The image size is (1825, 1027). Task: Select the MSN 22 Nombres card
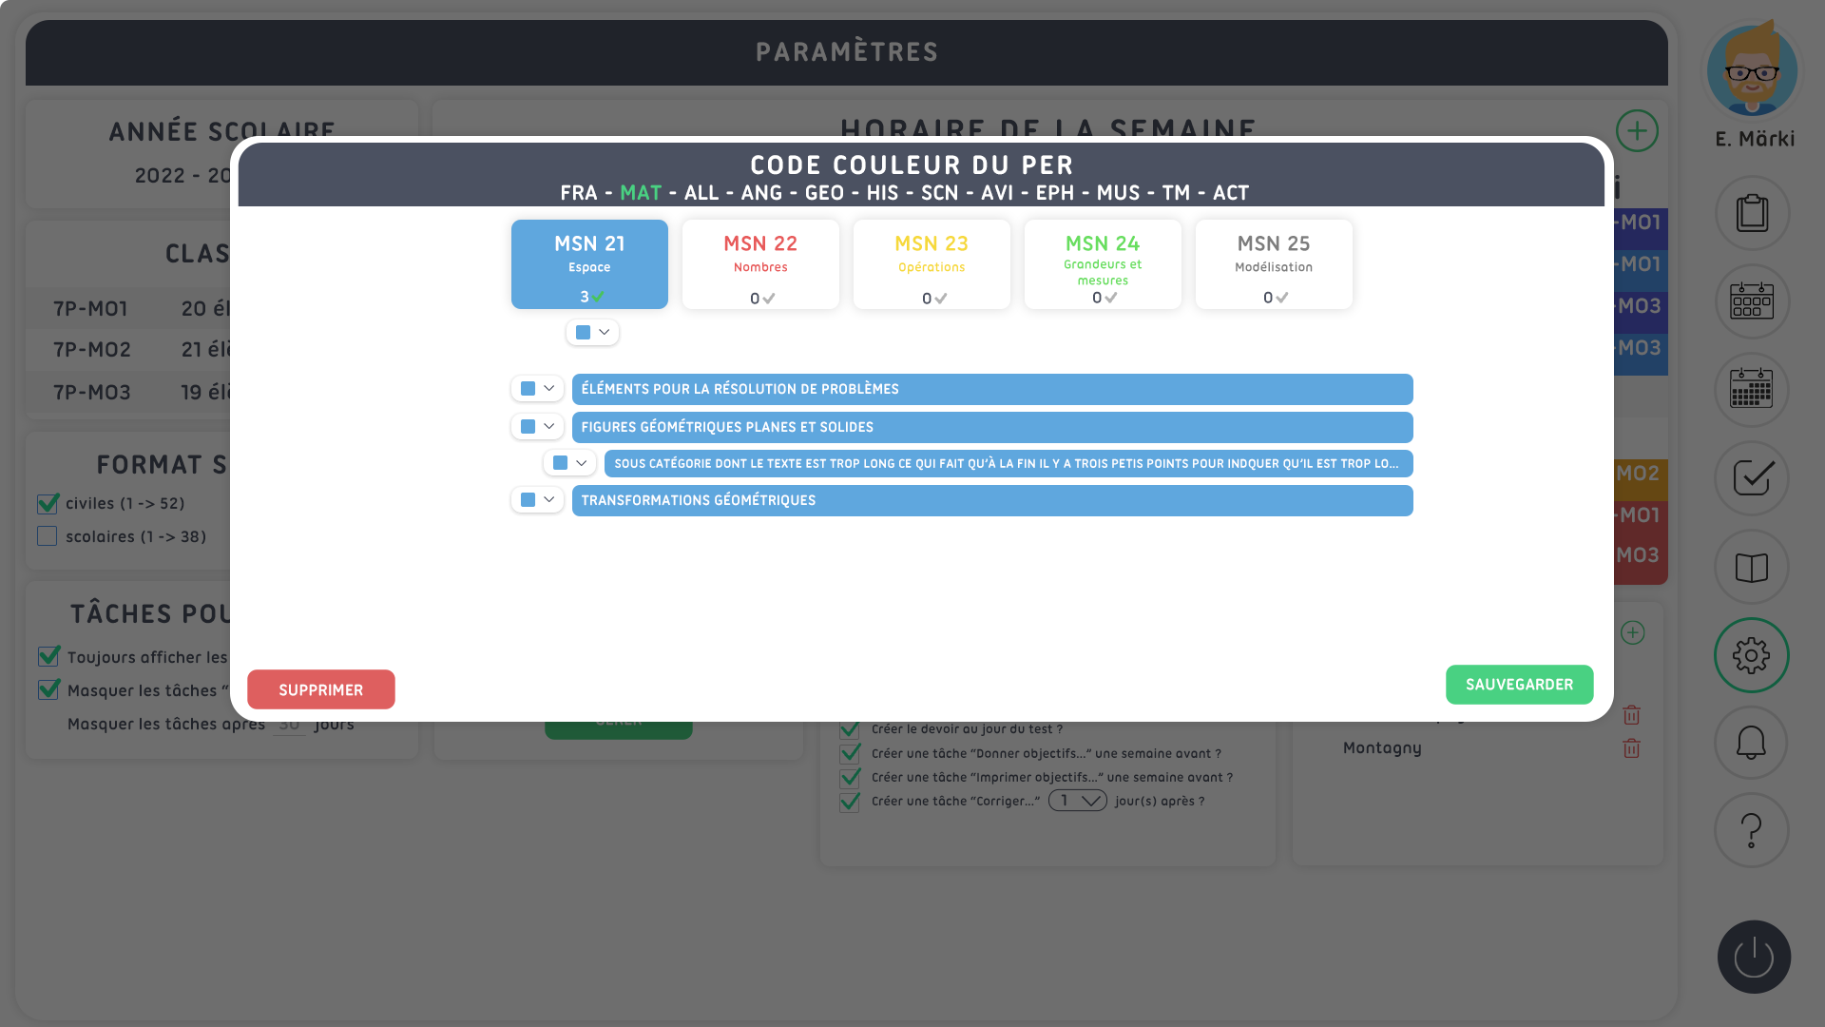[x=760, y=264]
